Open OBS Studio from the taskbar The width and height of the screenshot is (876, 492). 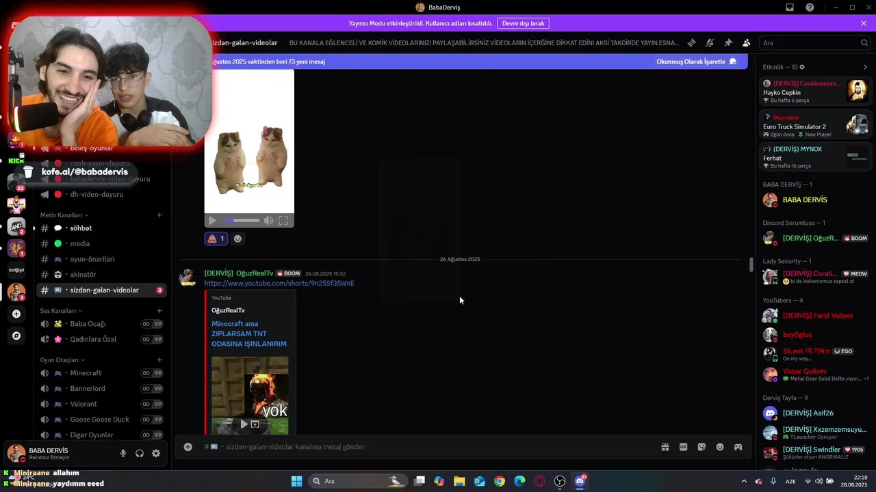(560, 481)
